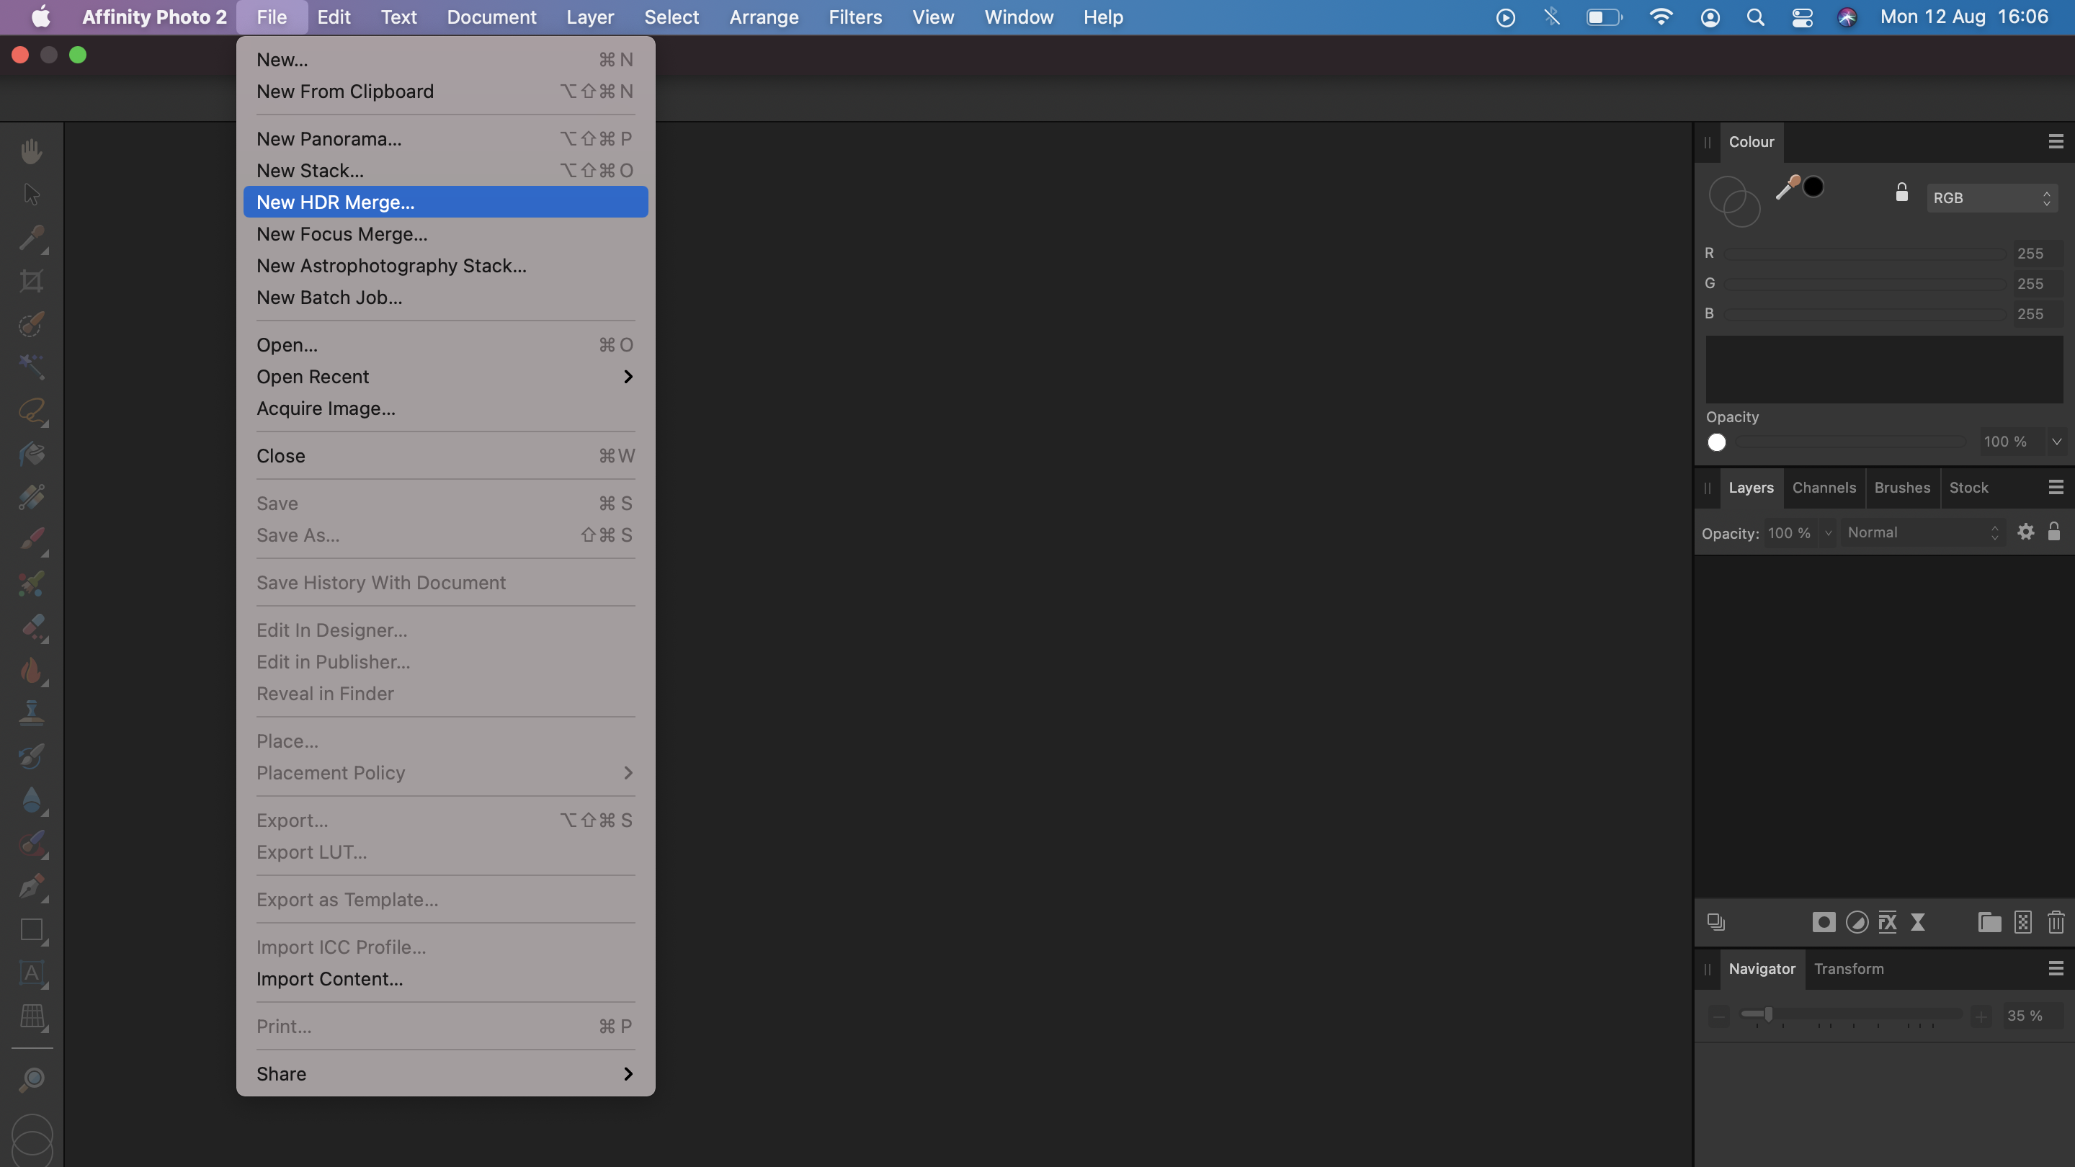Switch to the Channels tab
Screen dimensions: 2075x1167
pos(1824,487)
